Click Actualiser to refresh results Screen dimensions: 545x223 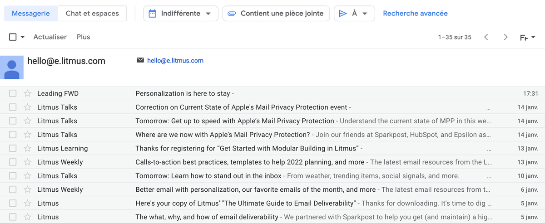click(50, 37)
